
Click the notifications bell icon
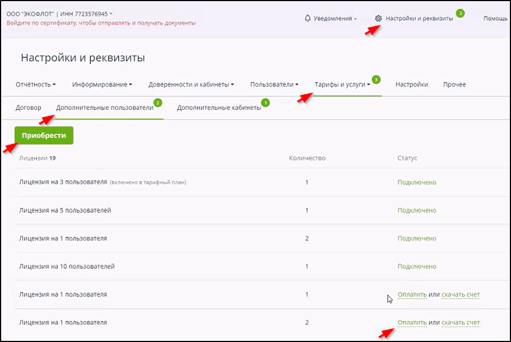(308, 18)
